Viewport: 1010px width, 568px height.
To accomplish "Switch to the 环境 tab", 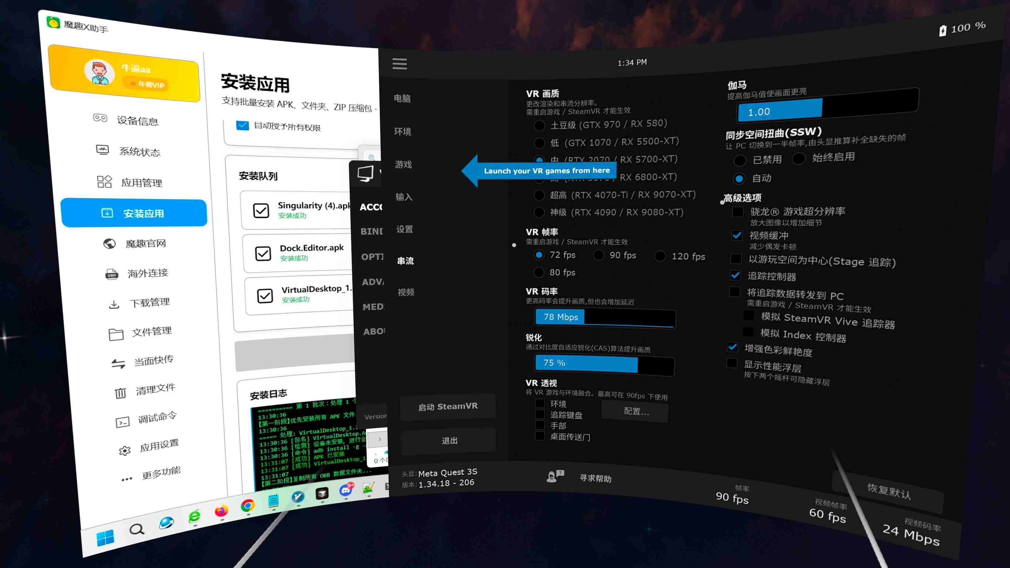I will [x=403, y=131].
